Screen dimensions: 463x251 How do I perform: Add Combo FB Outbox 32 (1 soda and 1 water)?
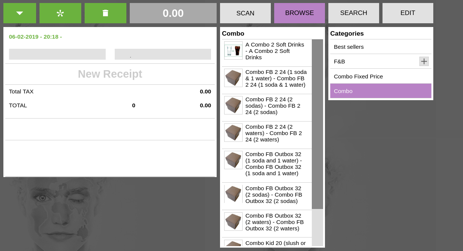pos(267,166)
